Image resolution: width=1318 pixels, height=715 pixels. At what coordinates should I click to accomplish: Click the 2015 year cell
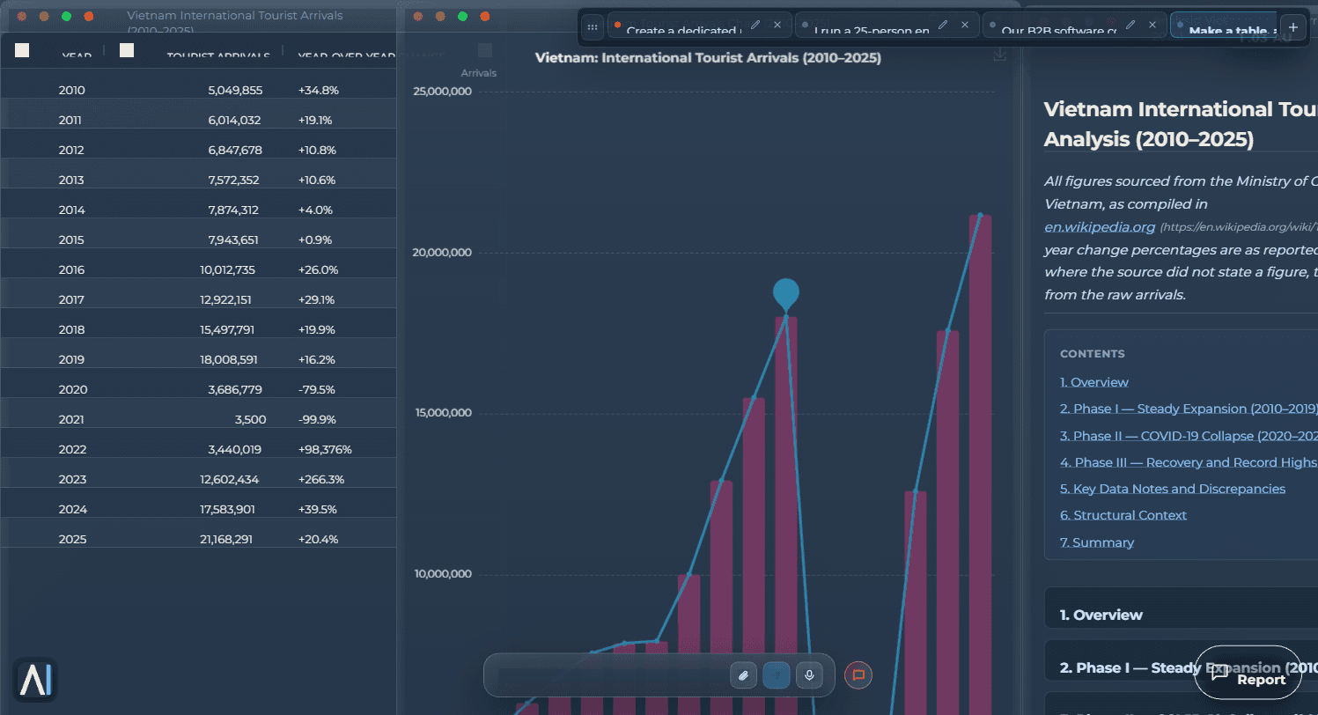coord(71,240)
